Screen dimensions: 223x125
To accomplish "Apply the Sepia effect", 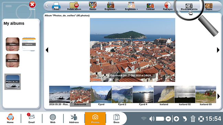I will pyautogui.click(x=209, y=7).
